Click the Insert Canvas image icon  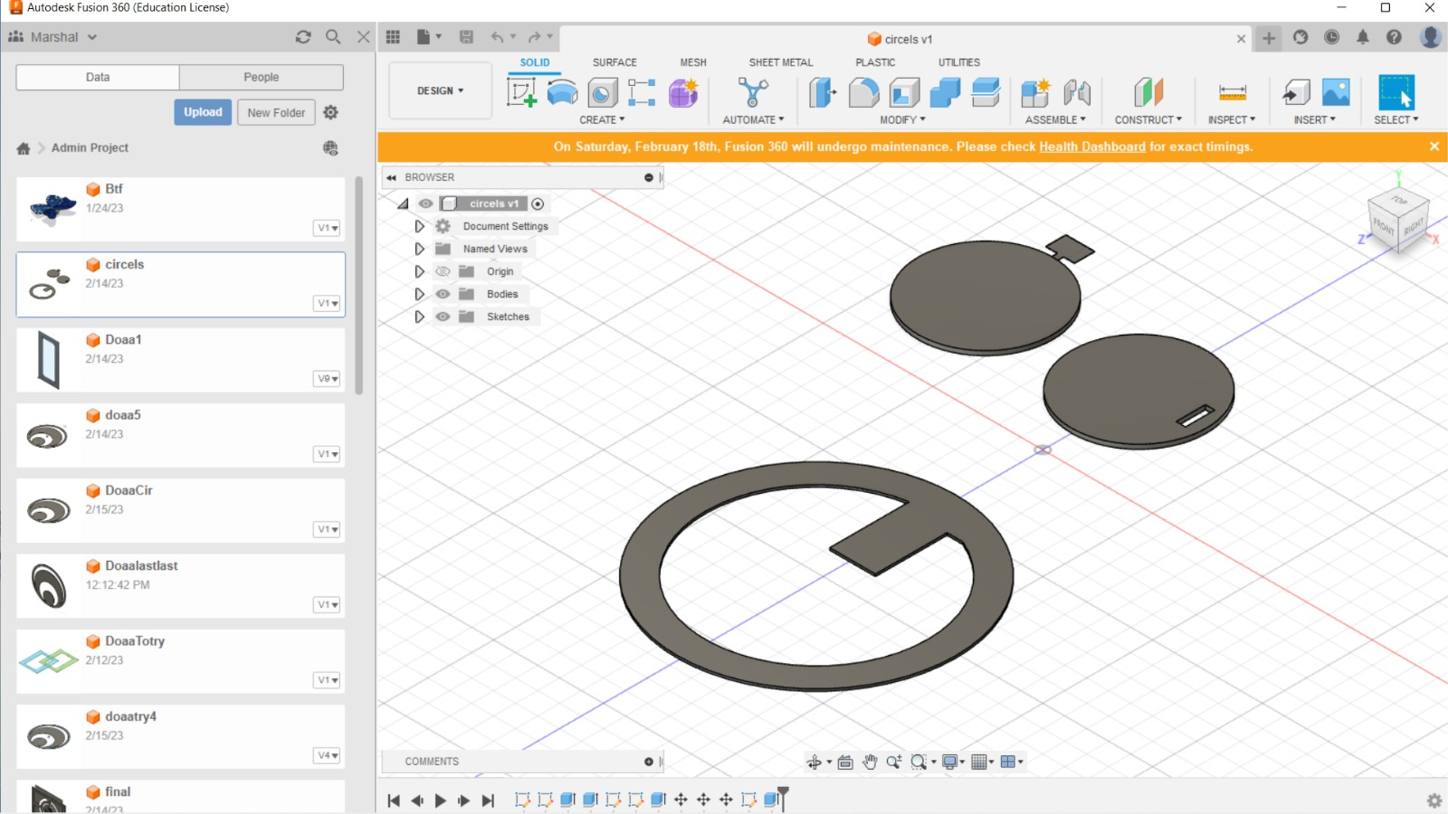pyautogui.click(x=1336, y=92)
